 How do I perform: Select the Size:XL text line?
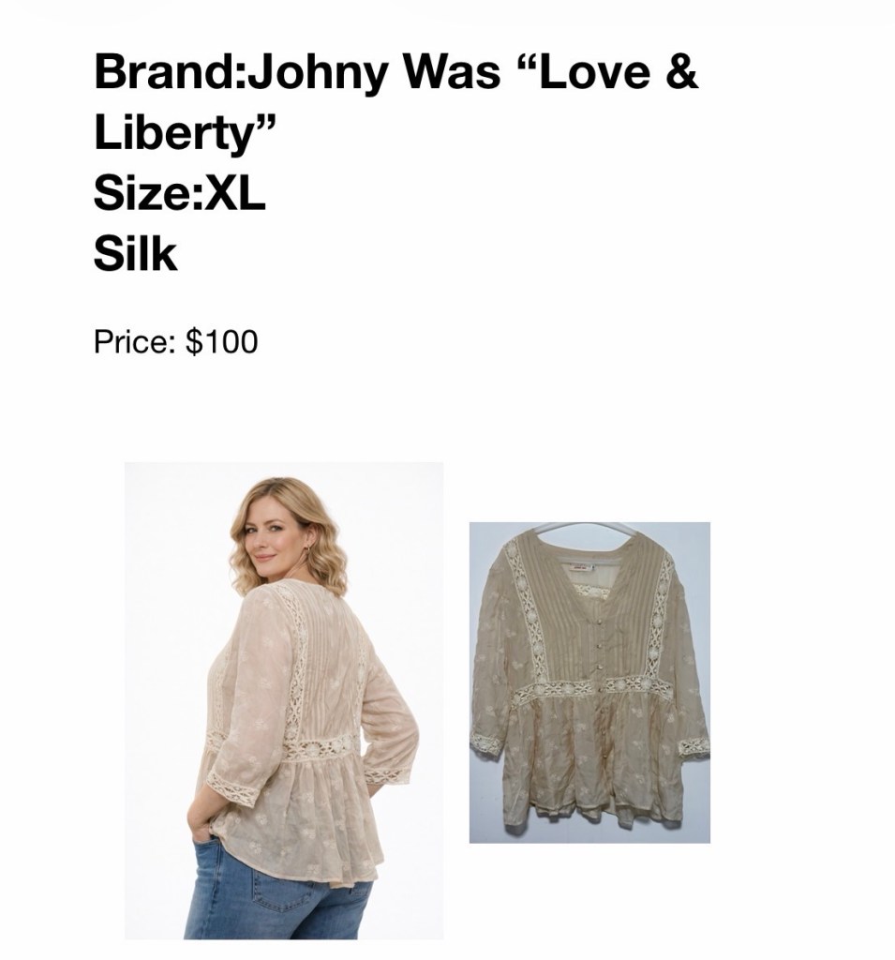pos(179,193)
